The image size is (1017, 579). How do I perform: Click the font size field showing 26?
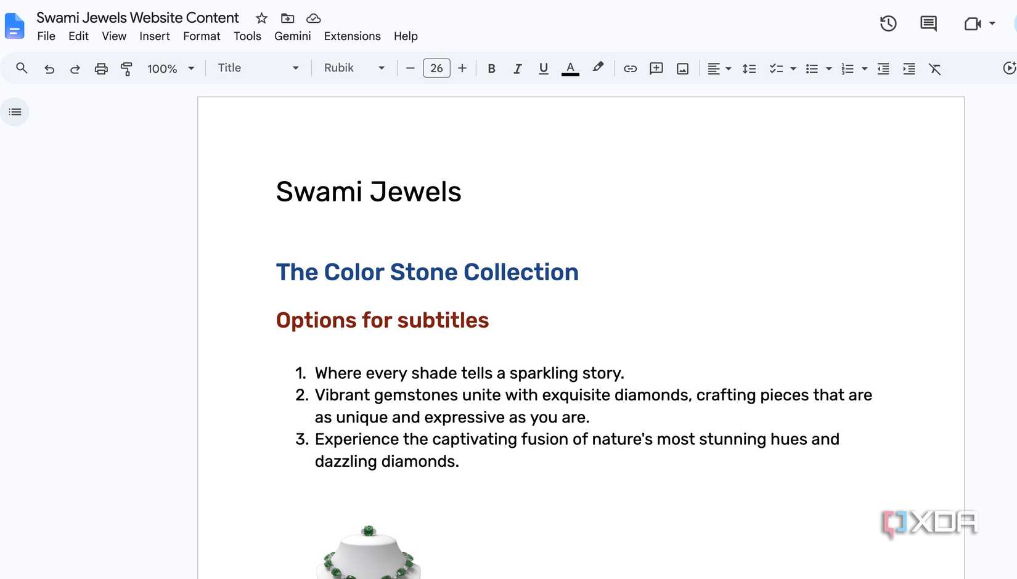436,68
